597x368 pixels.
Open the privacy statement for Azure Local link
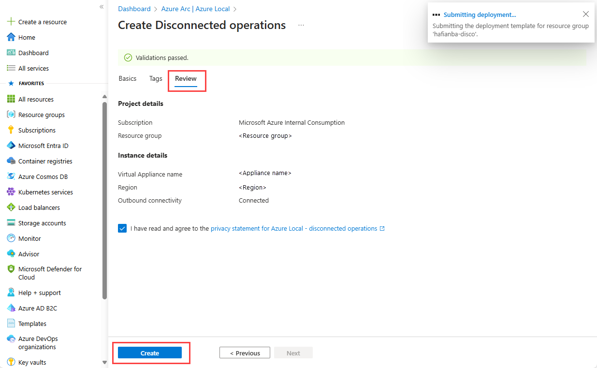(294, 228)
